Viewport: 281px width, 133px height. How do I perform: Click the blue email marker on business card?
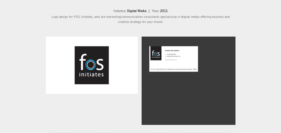[166, 56]
